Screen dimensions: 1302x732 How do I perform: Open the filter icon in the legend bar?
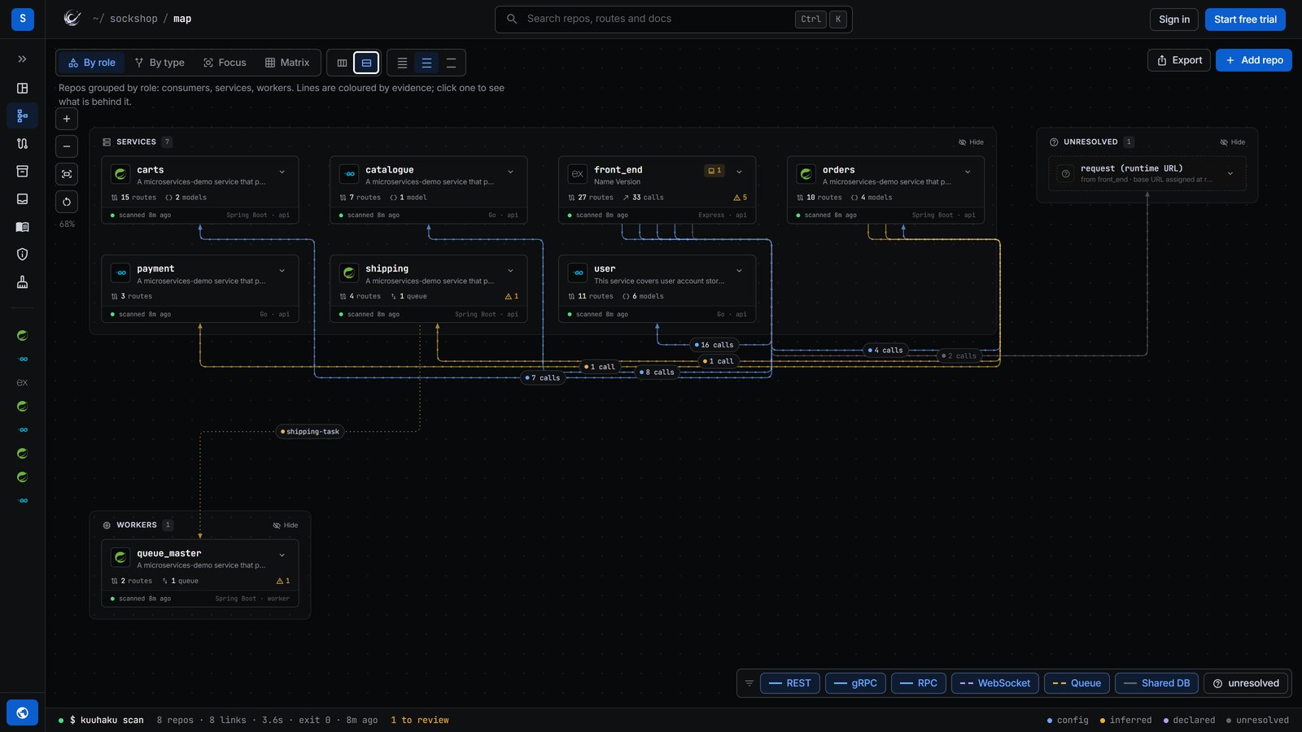click(749, 683)
